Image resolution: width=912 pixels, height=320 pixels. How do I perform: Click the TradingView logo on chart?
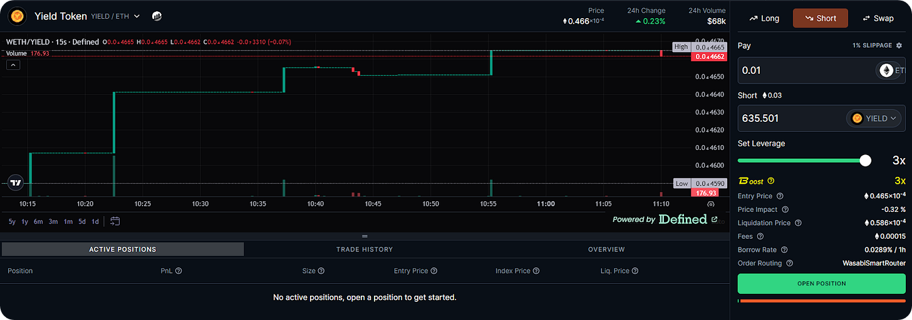(x=16, y=183)
